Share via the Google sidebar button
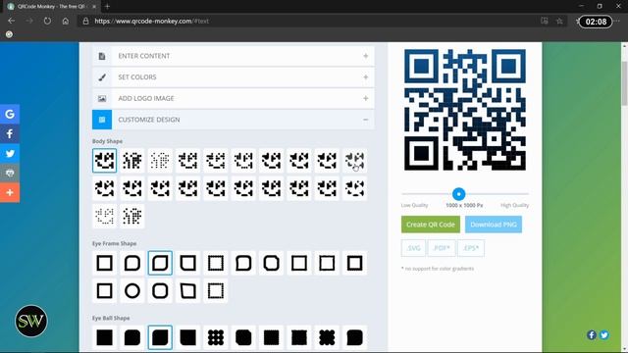This screenshot has width=628, height=353. point(10,114)
